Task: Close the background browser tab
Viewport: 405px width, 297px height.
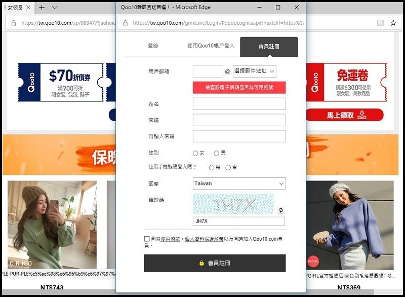Action: (28, 8)
